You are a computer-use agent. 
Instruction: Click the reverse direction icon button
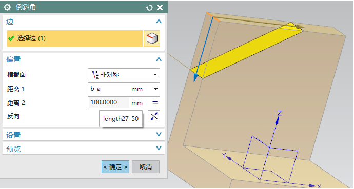point(154,116)
